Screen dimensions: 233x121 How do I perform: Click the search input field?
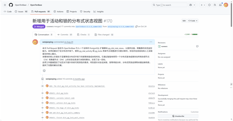(x=170, y=5)
